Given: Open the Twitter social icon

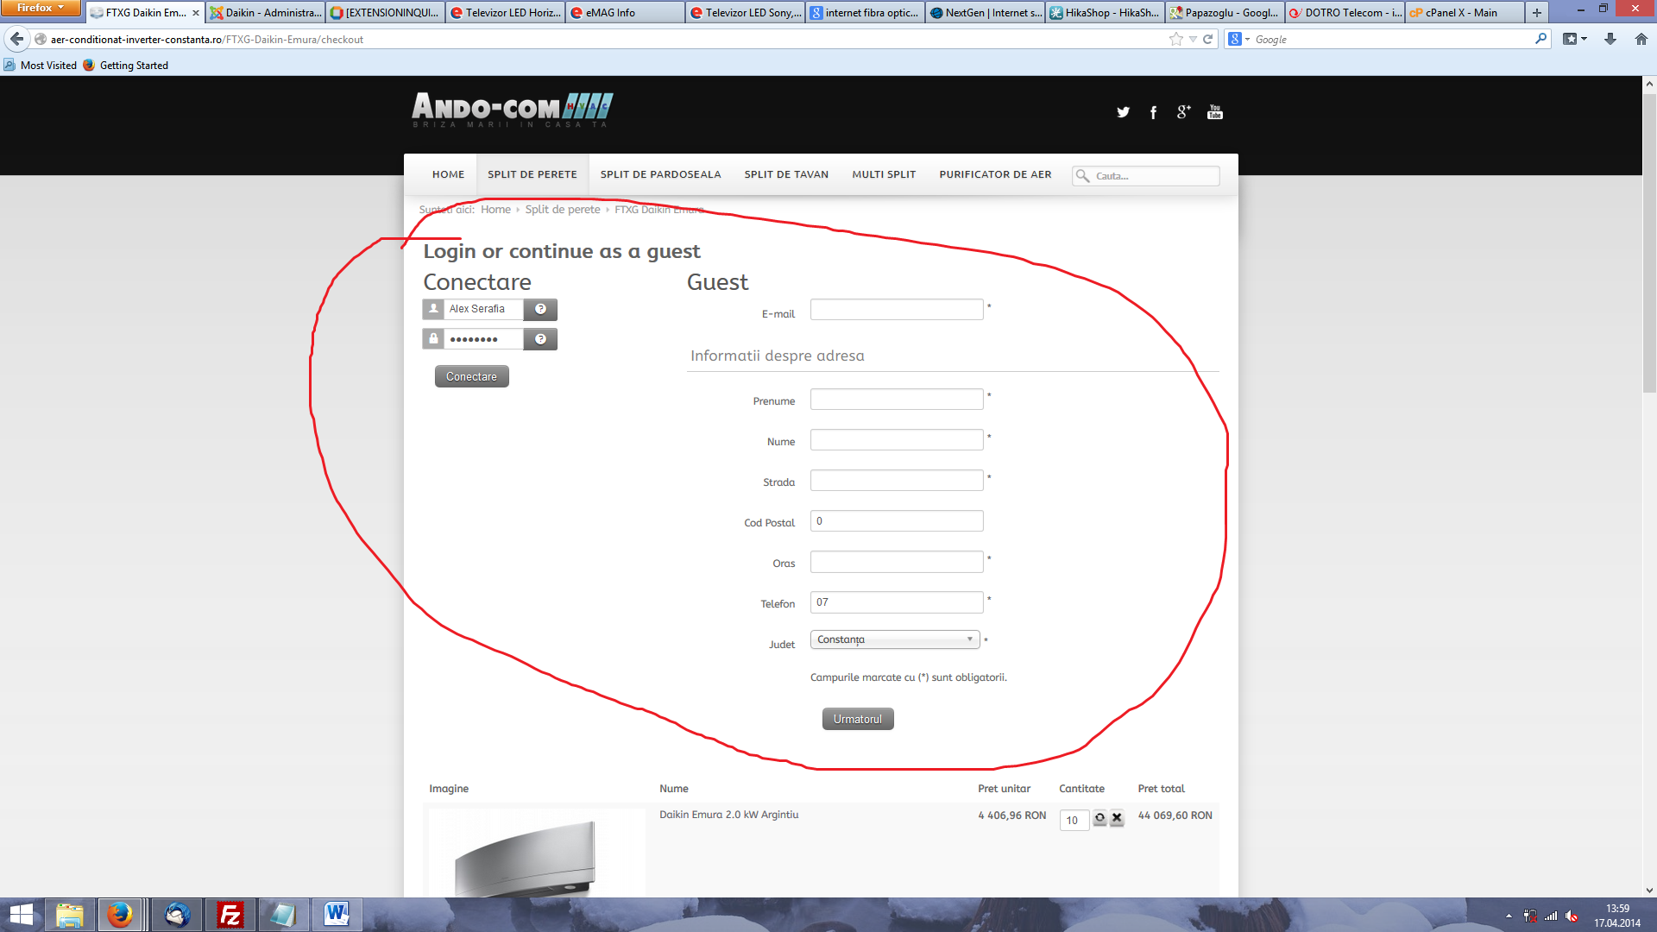Looking at the screenshot, I should click(1123, 112).
